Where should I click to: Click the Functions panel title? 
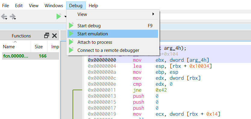tap(21, 36)
